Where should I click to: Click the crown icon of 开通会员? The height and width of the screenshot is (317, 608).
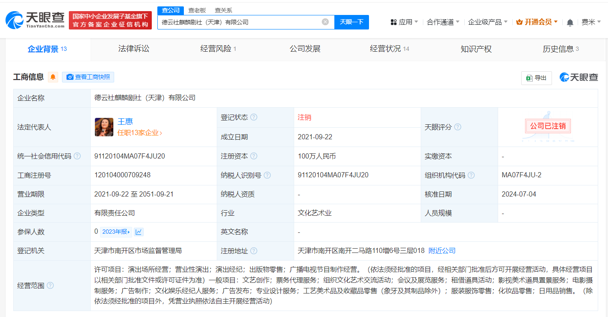[519, 22]
